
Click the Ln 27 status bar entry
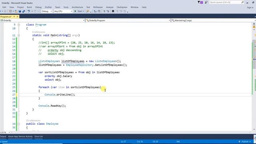pos(124,142)
